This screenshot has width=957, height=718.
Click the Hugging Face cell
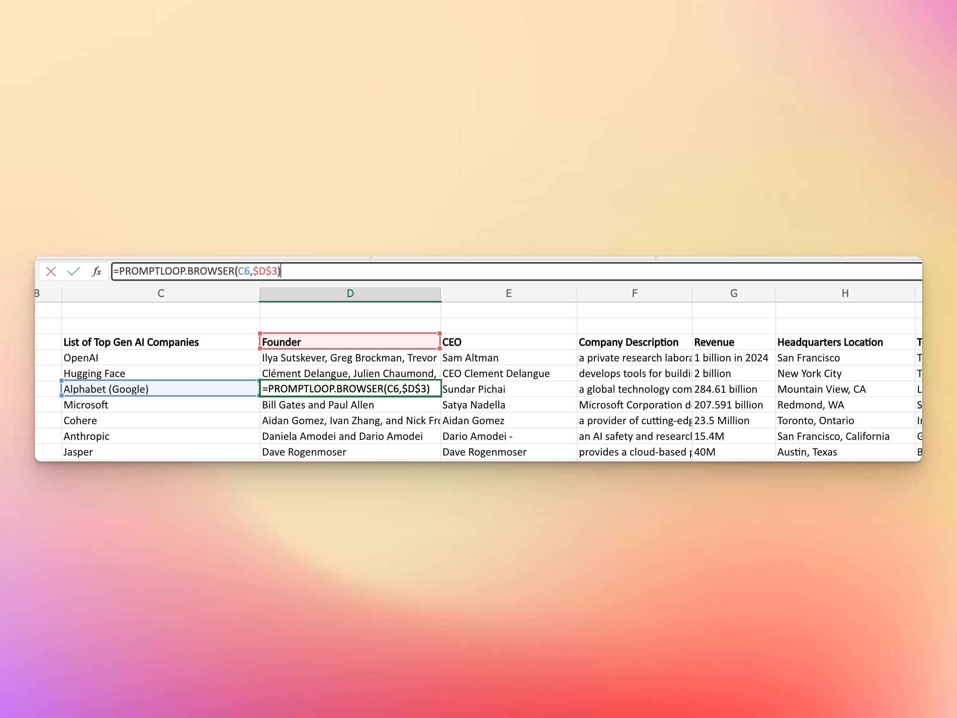[x=160, y=373]
